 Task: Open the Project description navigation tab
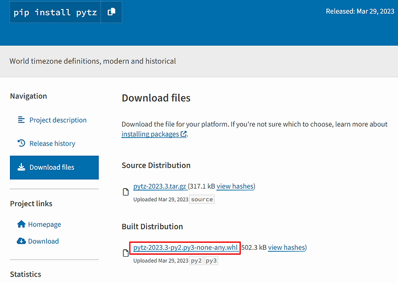pyautogui.click(x=58, y=120)
